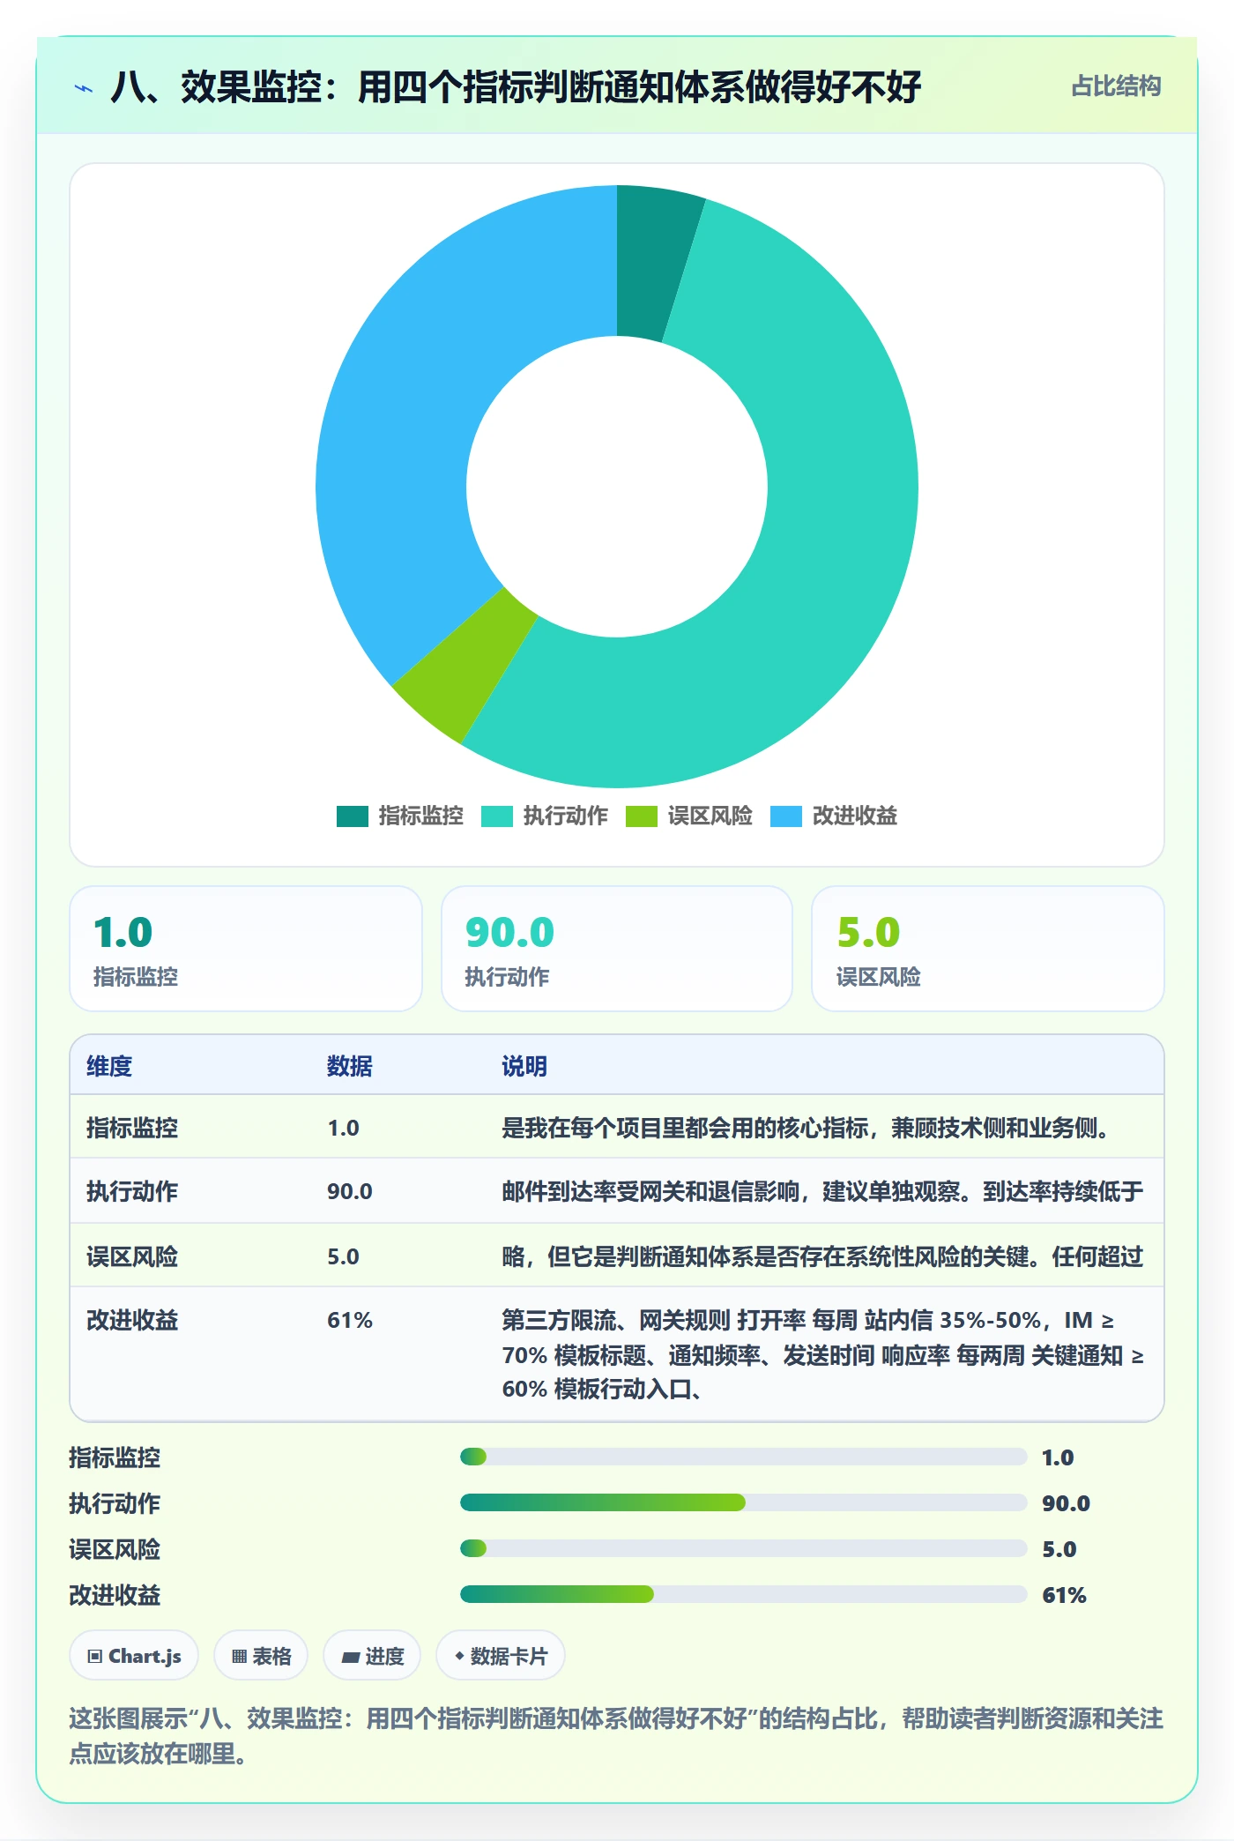Click the 改进收益 progress bar
The width and height of the screenshot is (1234, 1841).
[743, 1594]
